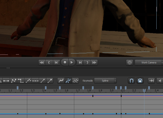Click the fast-forward double arrow button
163x118 pixels.
pyautogui.click(x=94, y=63)
